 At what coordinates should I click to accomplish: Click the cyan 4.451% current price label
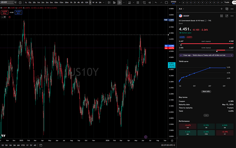coord(172,65)
